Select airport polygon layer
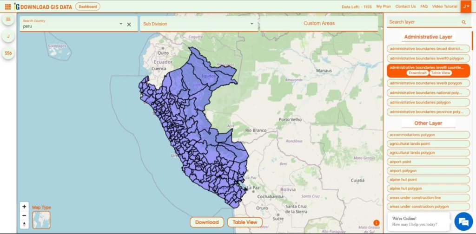Image resolution: width=476 pixels, height=234 pixels. pyautogui.click(x=428, y=171)
